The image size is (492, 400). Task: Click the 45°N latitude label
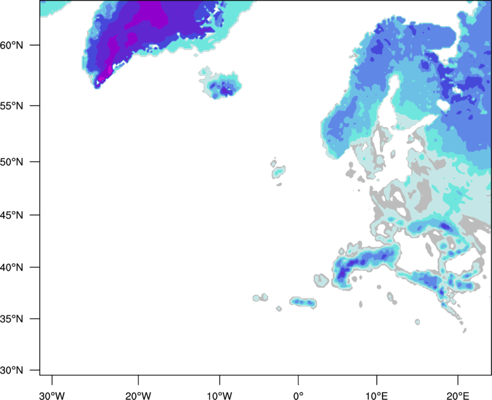tap(12, 215)
